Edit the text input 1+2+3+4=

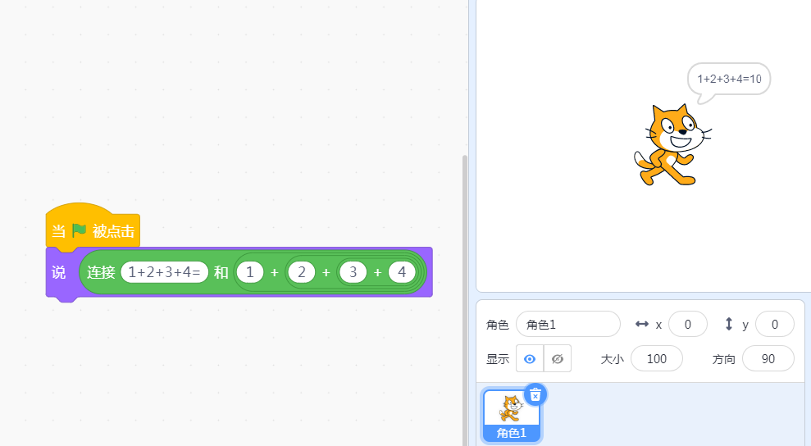[165, 272]
